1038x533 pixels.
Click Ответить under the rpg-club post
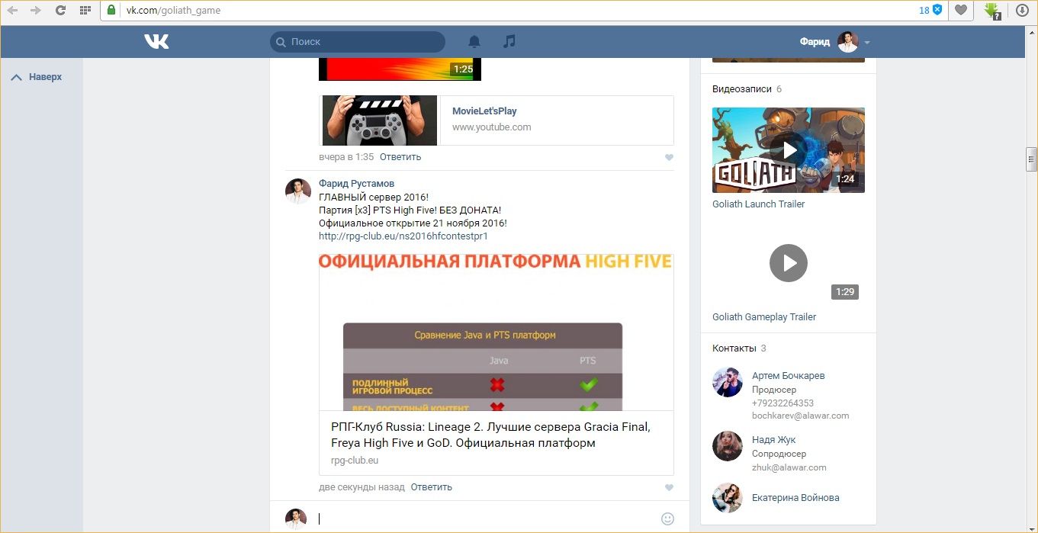[x=432, y=487]
